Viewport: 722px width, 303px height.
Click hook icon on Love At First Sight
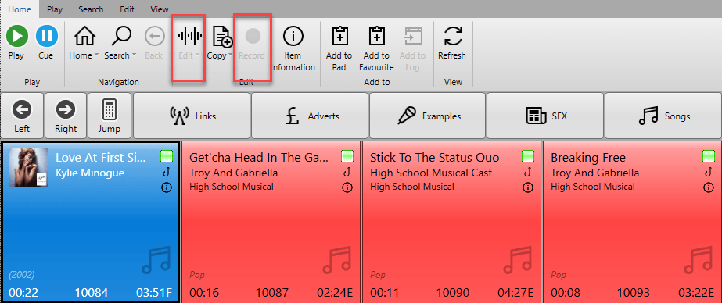point(167,173)
